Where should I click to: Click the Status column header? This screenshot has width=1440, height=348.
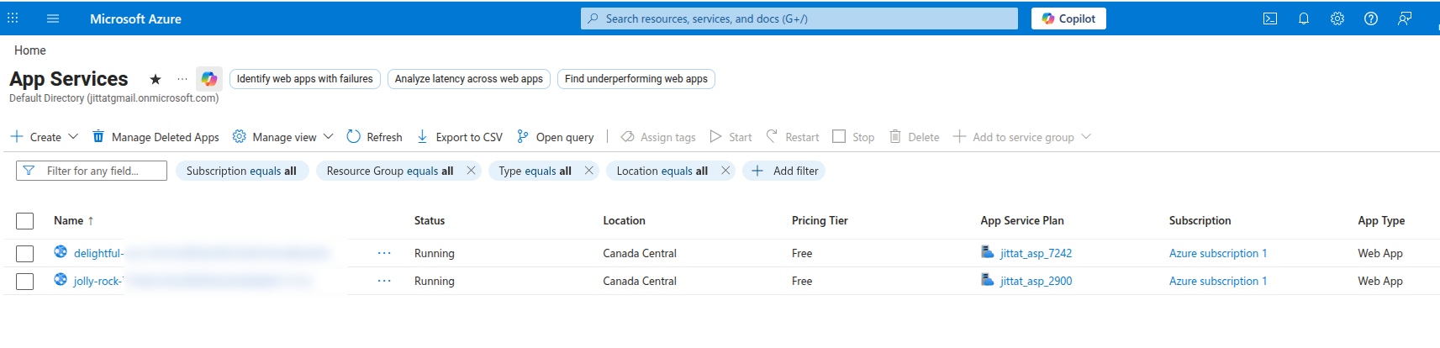tap(430, 220)
